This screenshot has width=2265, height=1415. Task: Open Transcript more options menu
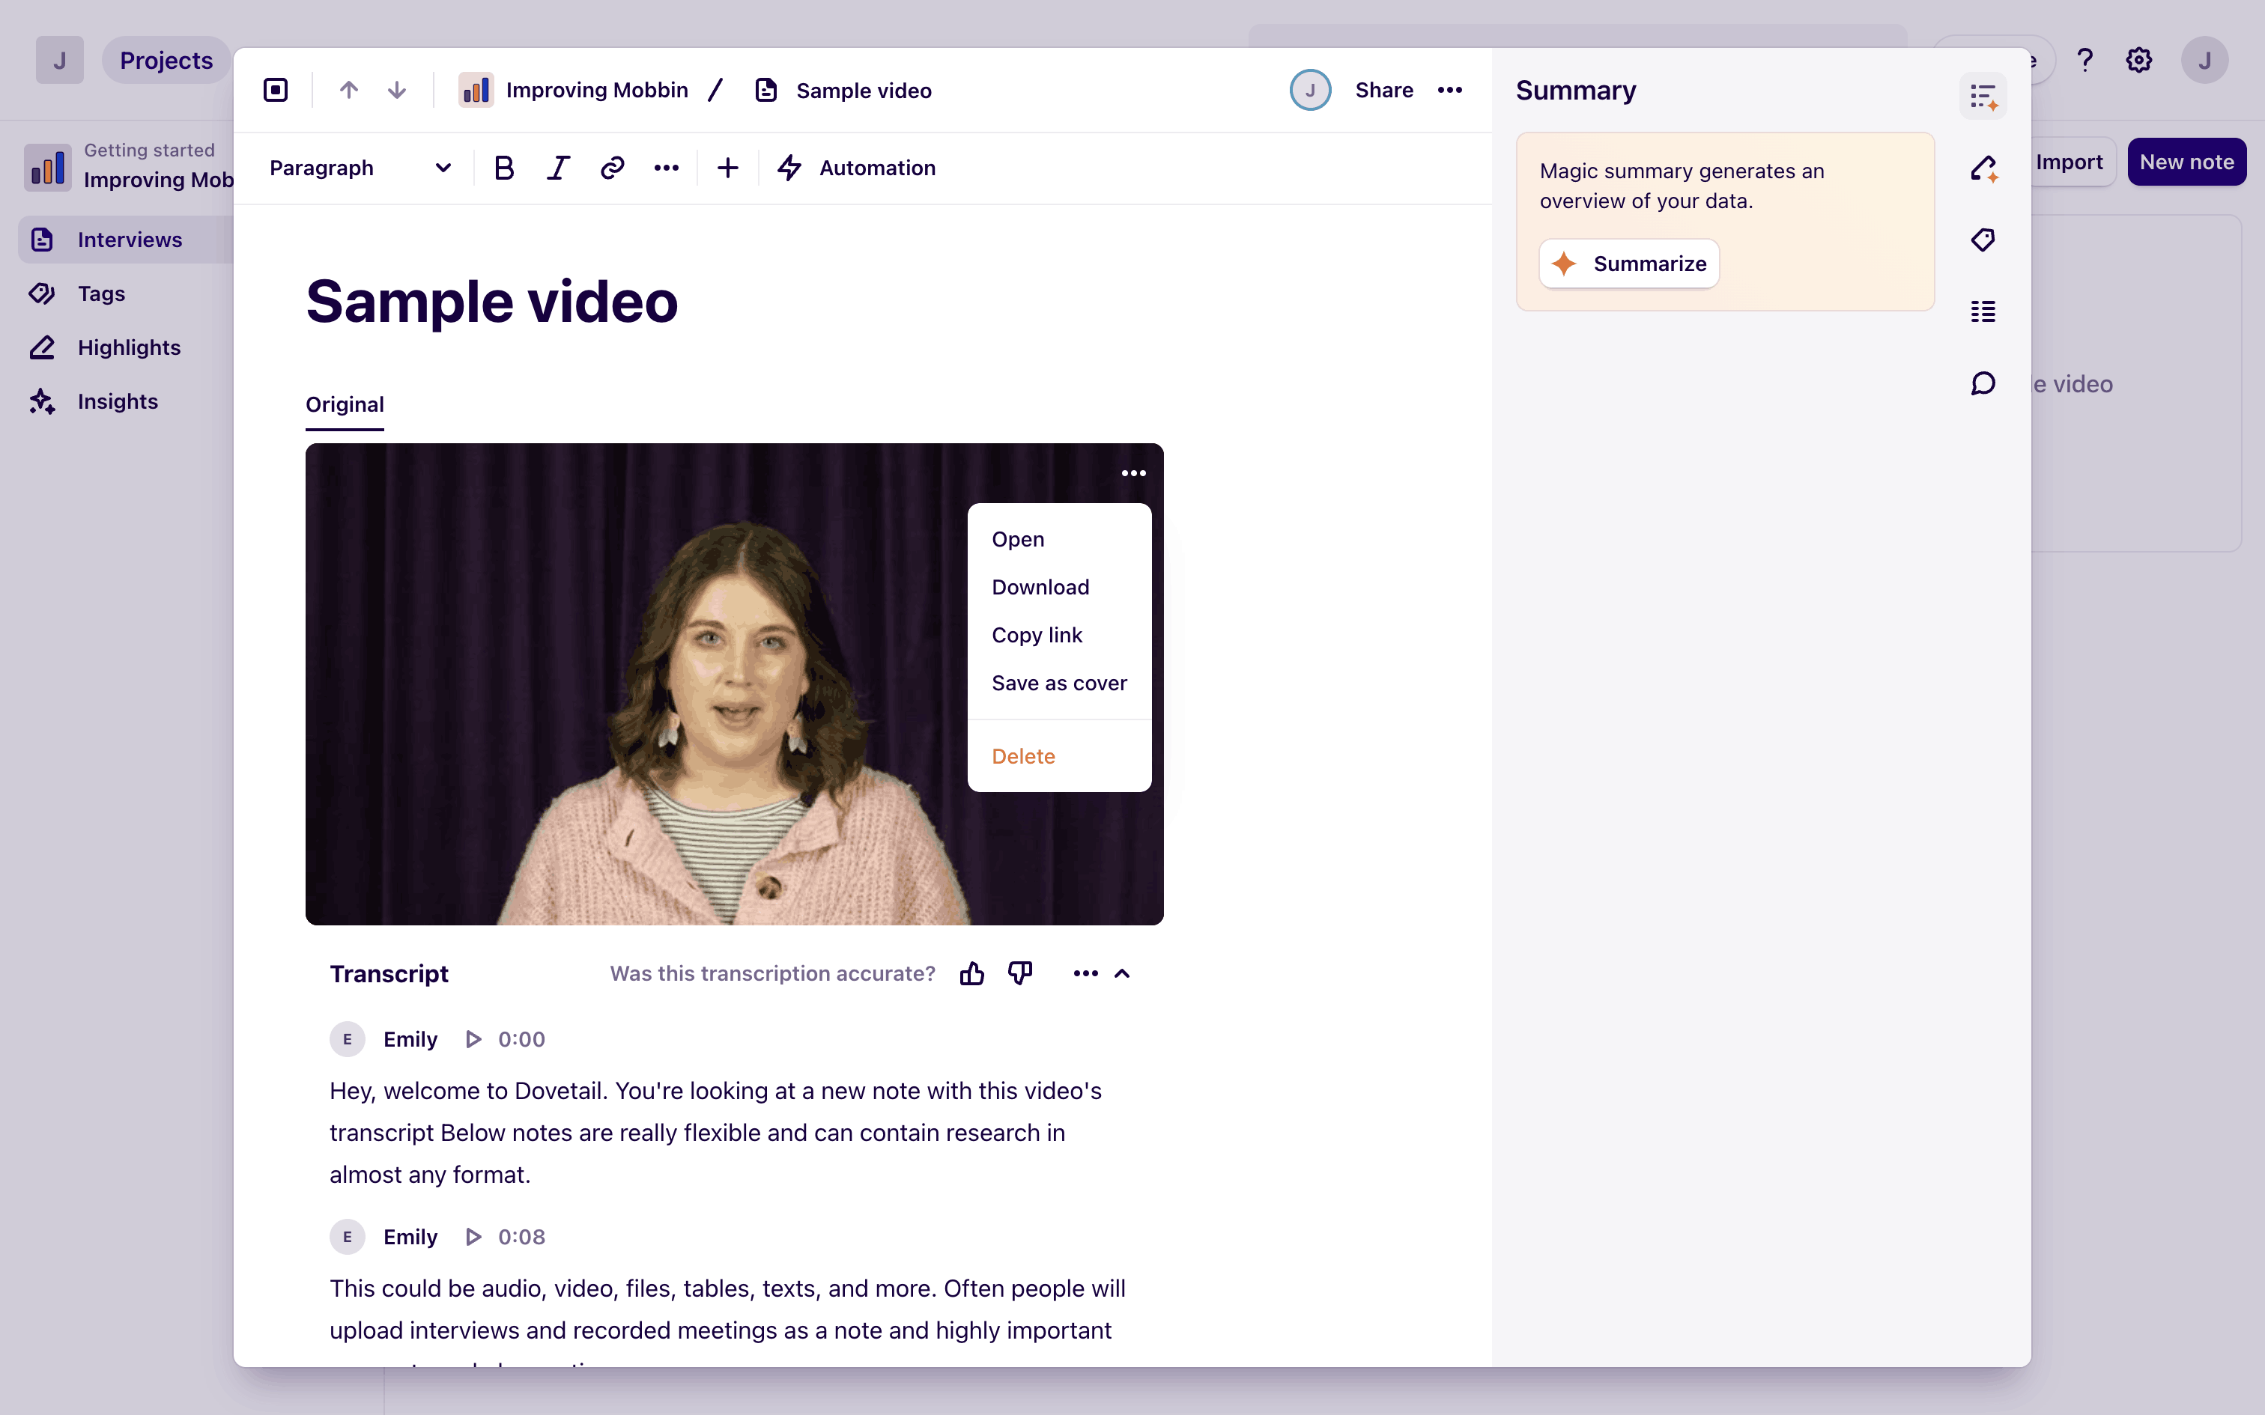[1085, 973]
